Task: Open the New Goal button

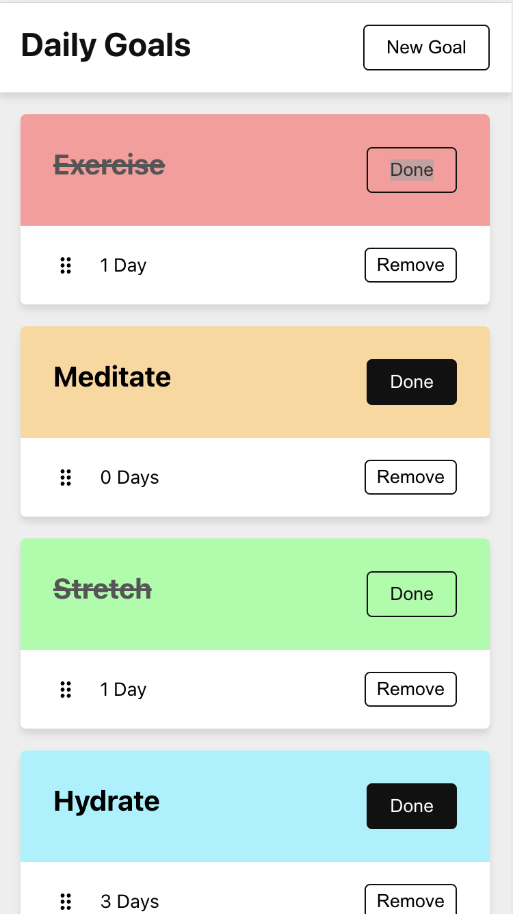Action: click(x=426, y=47)
